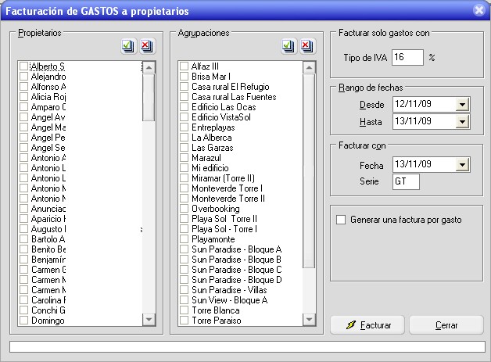Click the up arrow of Agrupaciones scrollbar
491x362 pixels.
click(x=310, y=67)
